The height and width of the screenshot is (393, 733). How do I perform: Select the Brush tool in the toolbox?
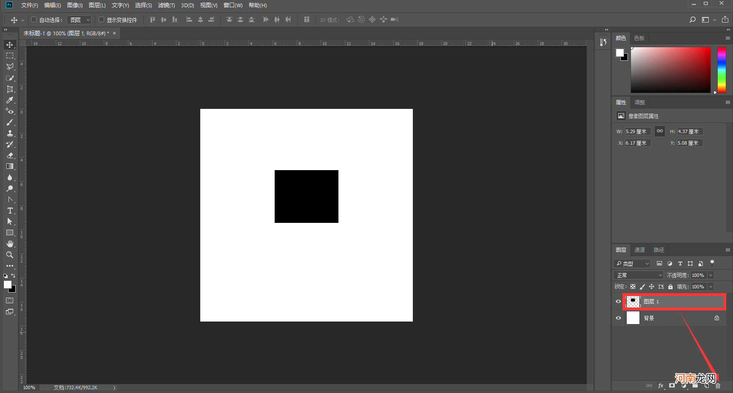click(10, 122)
